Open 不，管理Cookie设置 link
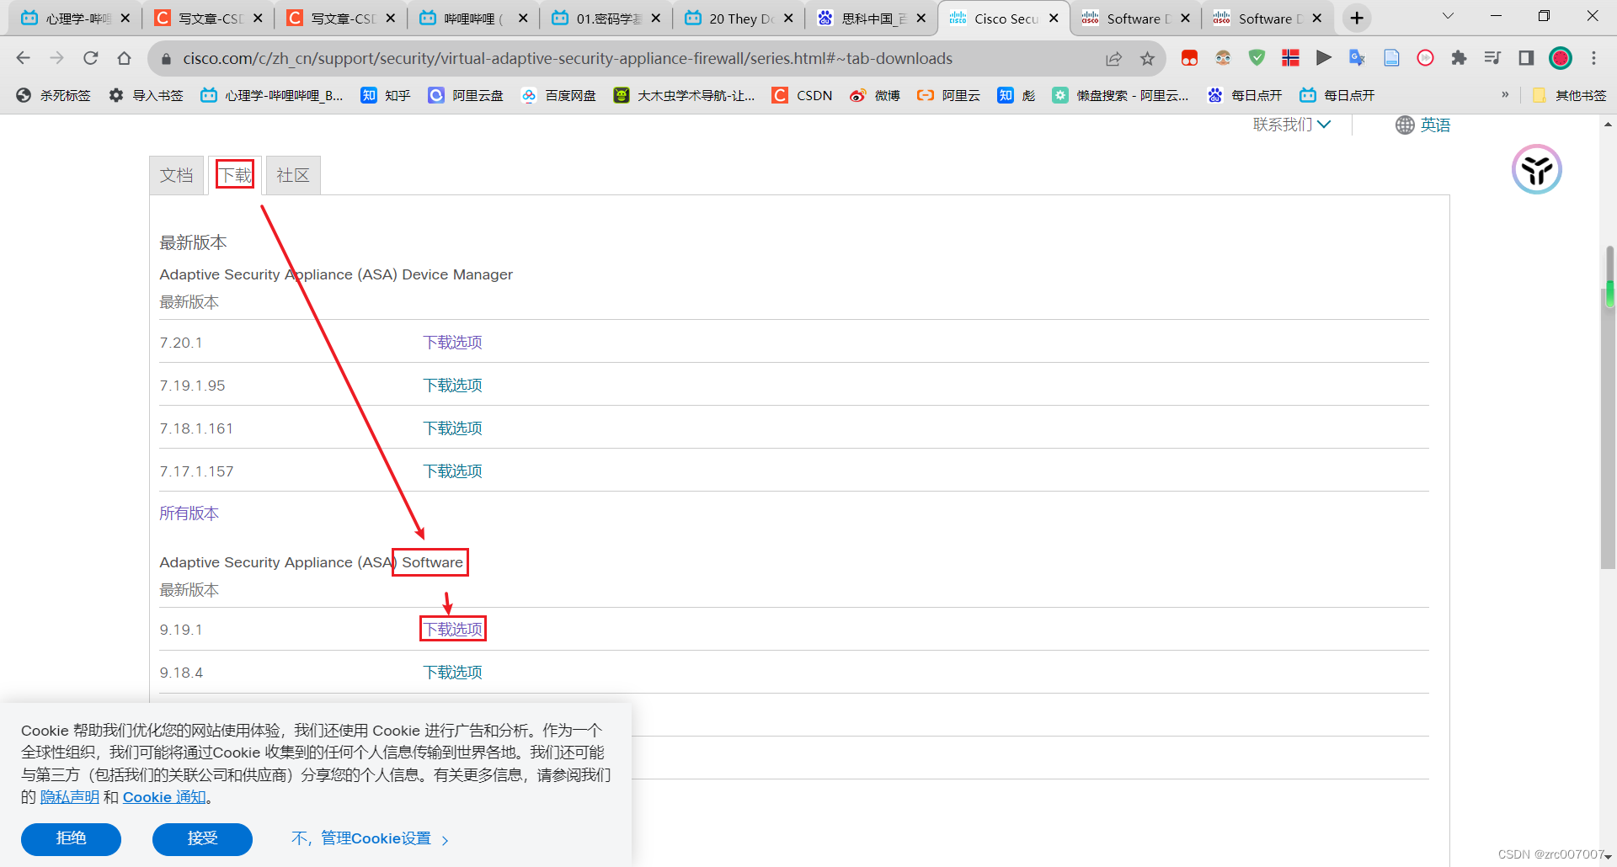 tap(370, 838)
